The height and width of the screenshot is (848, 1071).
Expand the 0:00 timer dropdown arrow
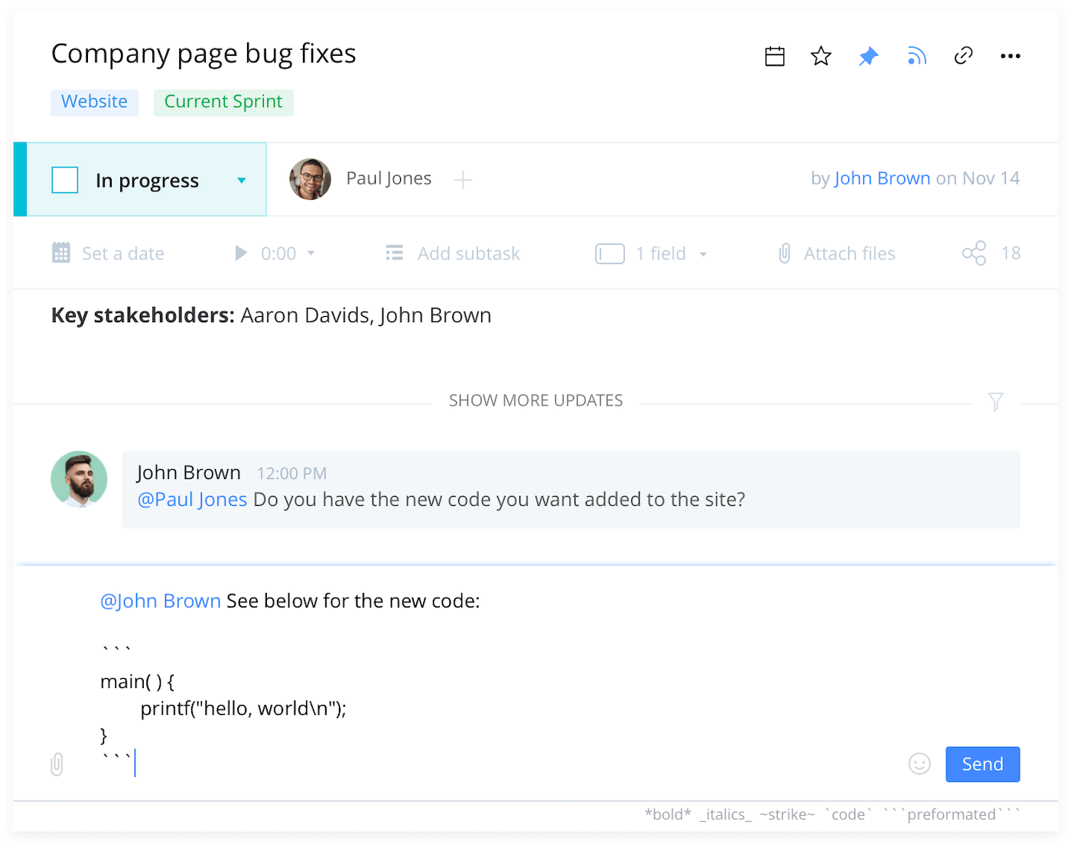point(311,253)
